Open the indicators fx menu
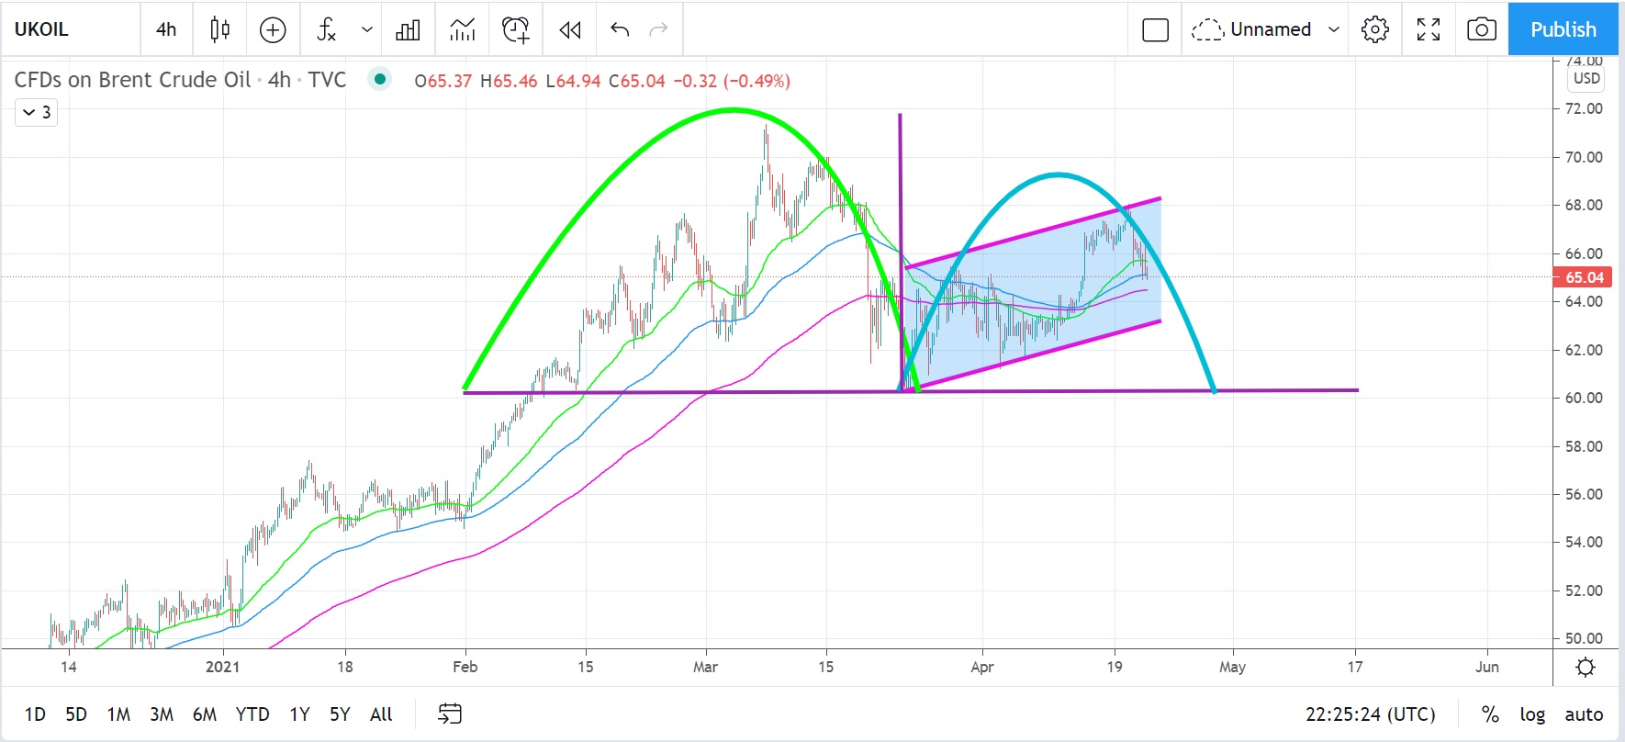Image resolution: width=1625 pixels, height=742 pixels. [x=326, y=29]
